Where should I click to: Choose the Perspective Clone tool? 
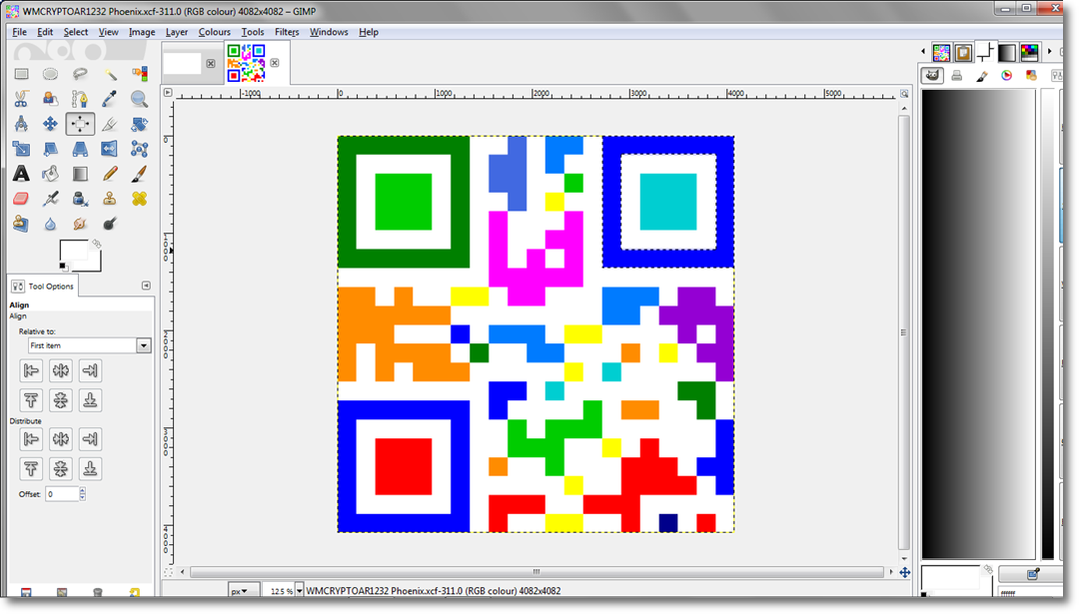[21, 224]
